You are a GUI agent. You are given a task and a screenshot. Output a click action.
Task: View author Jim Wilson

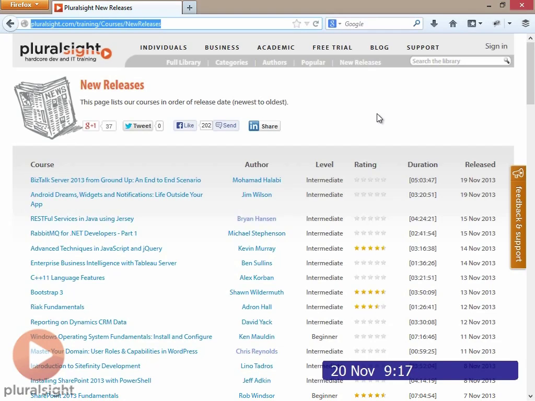pos(257,195)
